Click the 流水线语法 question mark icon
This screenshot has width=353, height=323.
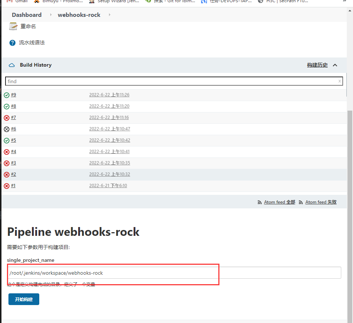point(12,42)
